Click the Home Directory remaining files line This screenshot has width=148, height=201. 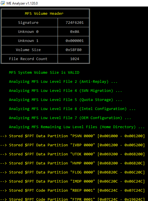pyautogui.click(x=77, y=127)
